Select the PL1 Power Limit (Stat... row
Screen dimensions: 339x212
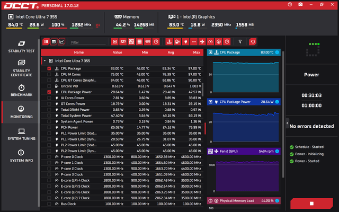pos(122,133)
